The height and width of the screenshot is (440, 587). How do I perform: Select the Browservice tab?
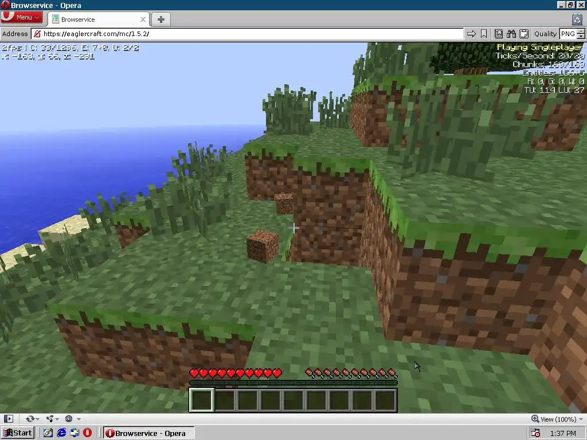99,19
